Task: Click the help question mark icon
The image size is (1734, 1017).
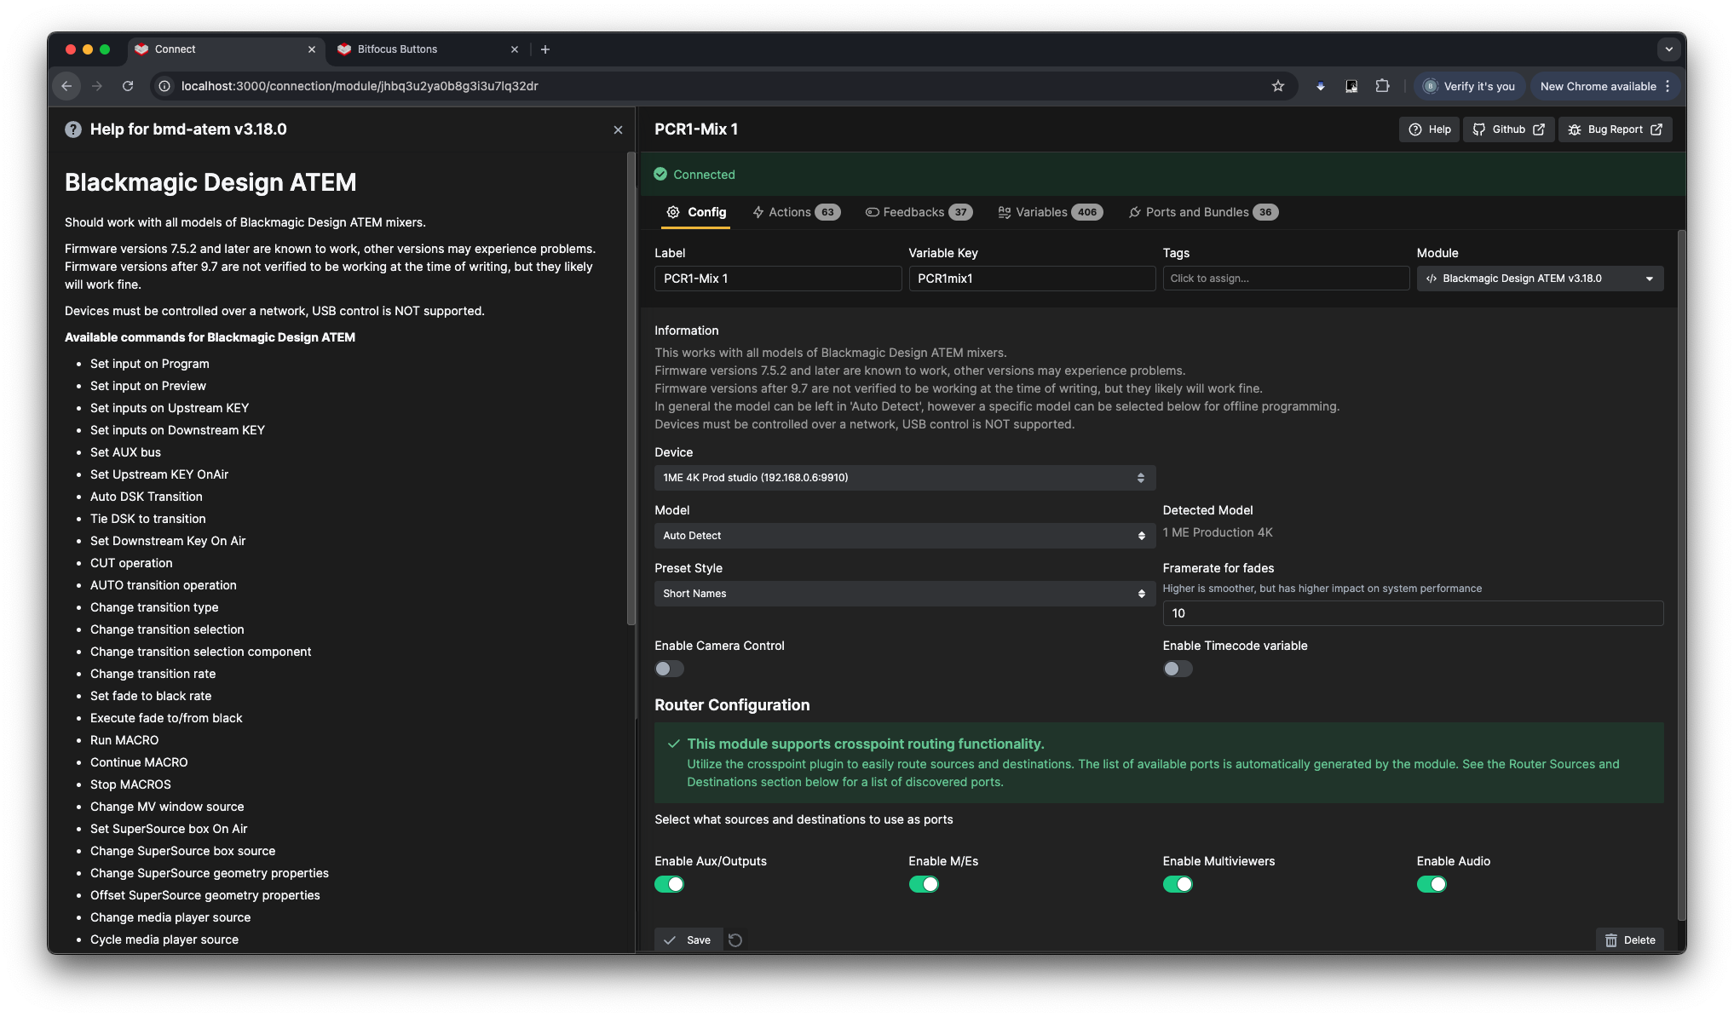Action: tap(73, 129)
